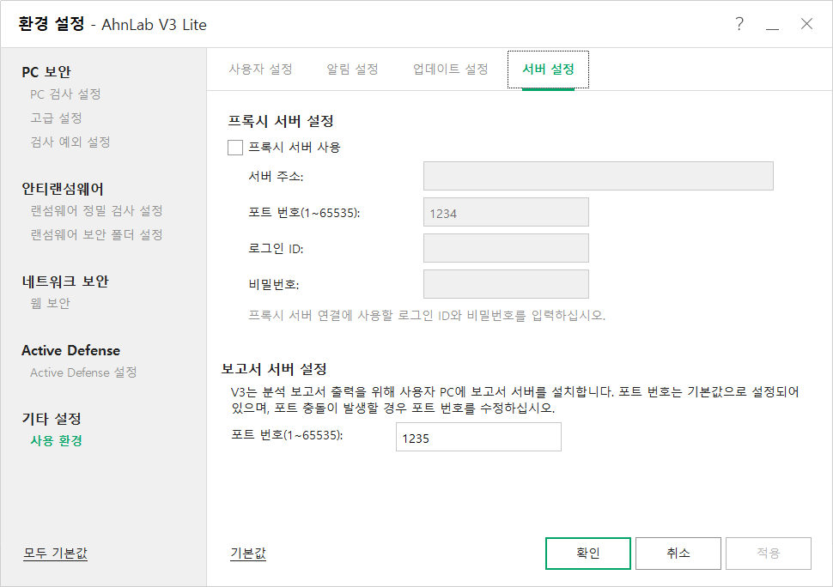833x587 pixels.
Task: Click the proxy login hint text
Action: click(427, 315)
